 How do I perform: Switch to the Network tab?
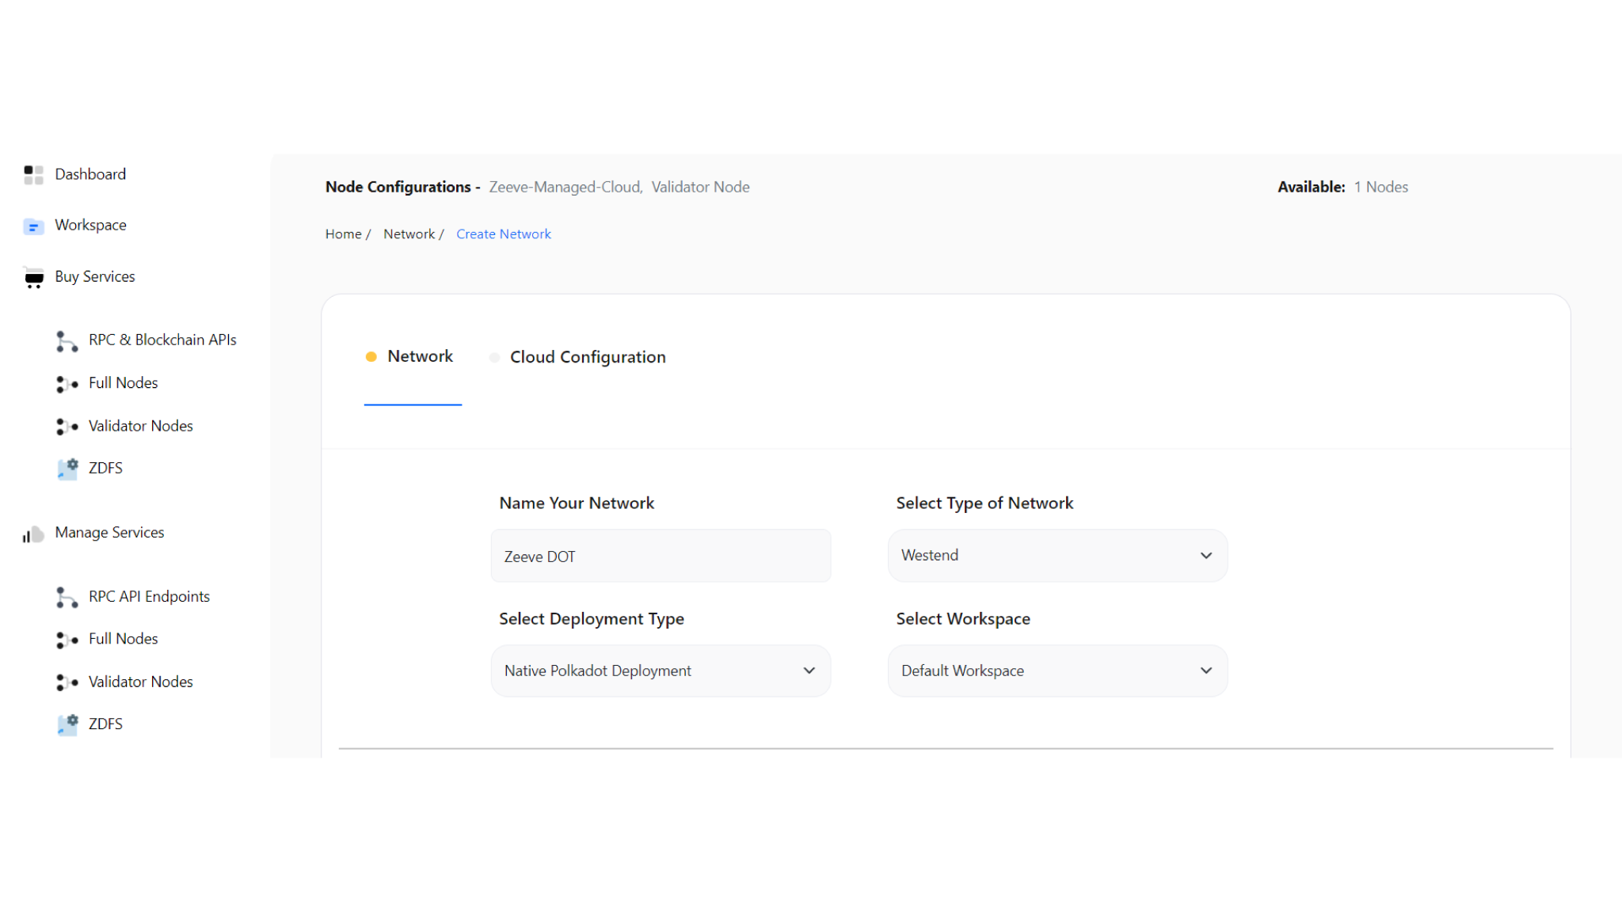(420, 356)
